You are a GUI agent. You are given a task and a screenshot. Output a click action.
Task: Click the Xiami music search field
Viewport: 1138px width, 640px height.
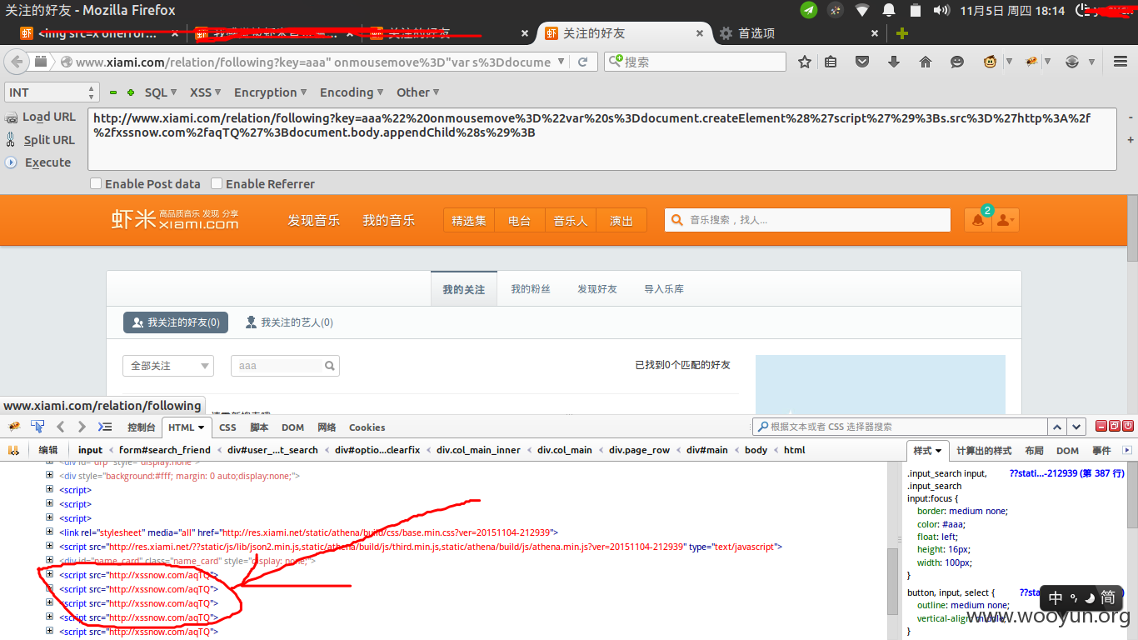pyautogui.click(x=807, y=220)
